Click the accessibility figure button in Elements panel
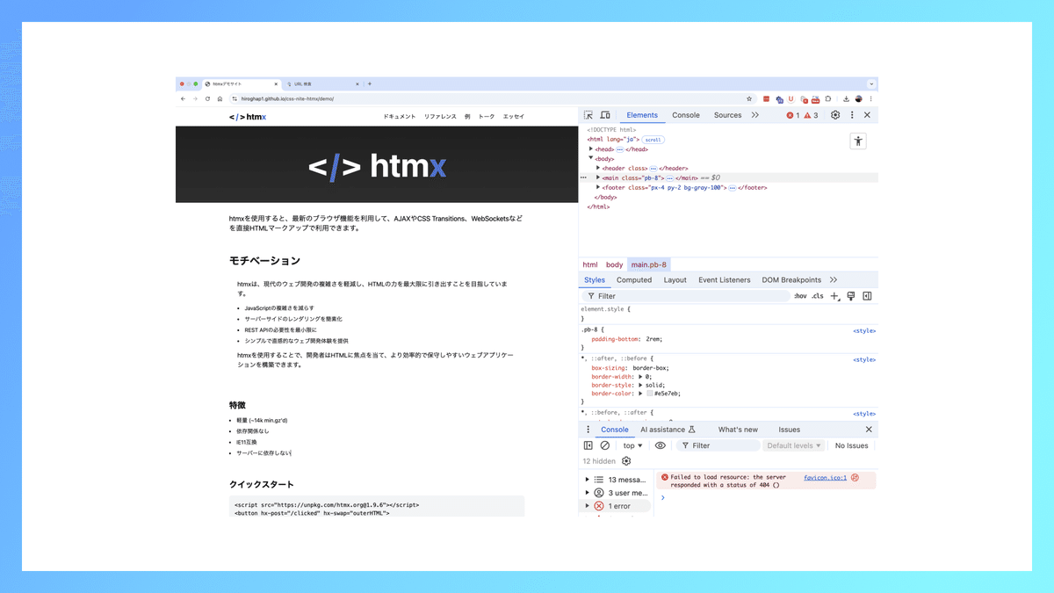Screen dimensions: 1054x593 (x=858, y=141)
